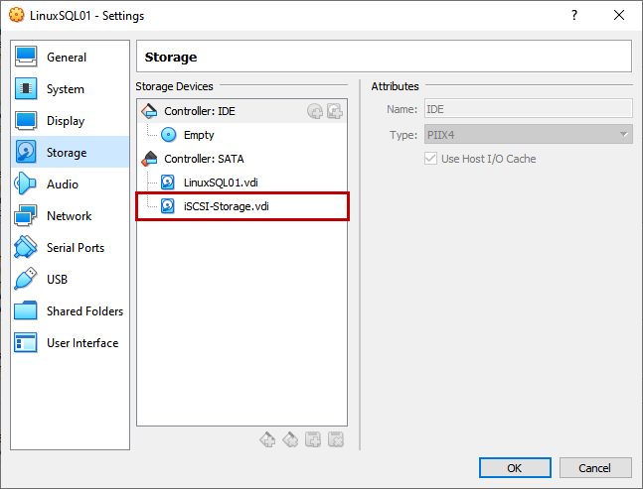Image resolution: width=643 pixels, height=489 pixels.
Task: Select Controller: IDE in the storage tree
Action: 199,111
